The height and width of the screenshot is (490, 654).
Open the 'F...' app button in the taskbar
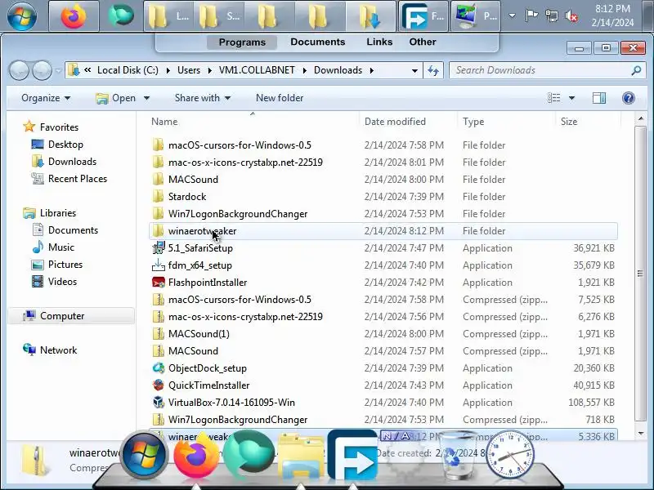[423, 16]
